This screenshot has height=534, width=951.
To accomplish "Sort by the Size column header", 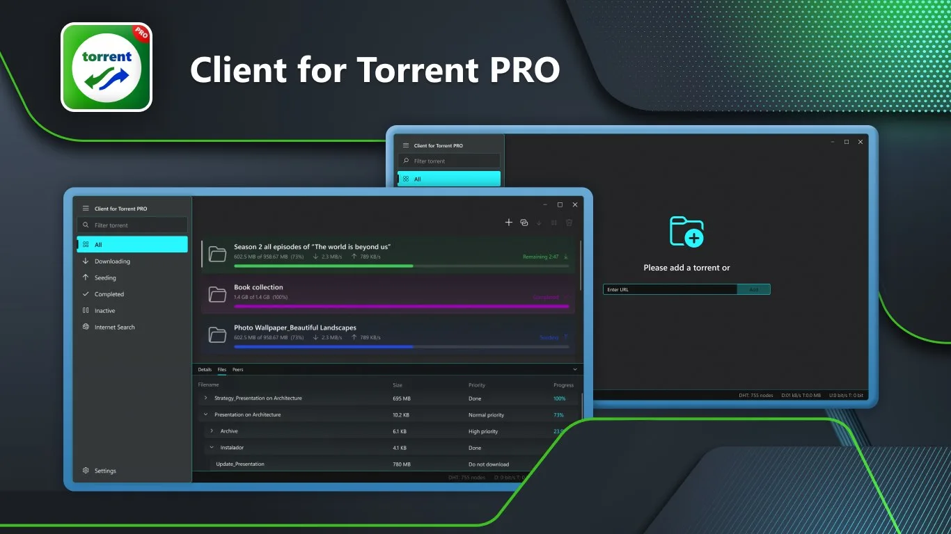I will [x=398, y=385].
